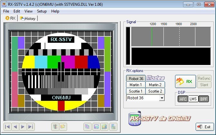Viewport: 216px width, 135px height.
Task: Select Scottie 1 mode
Action: coord(136,91)
